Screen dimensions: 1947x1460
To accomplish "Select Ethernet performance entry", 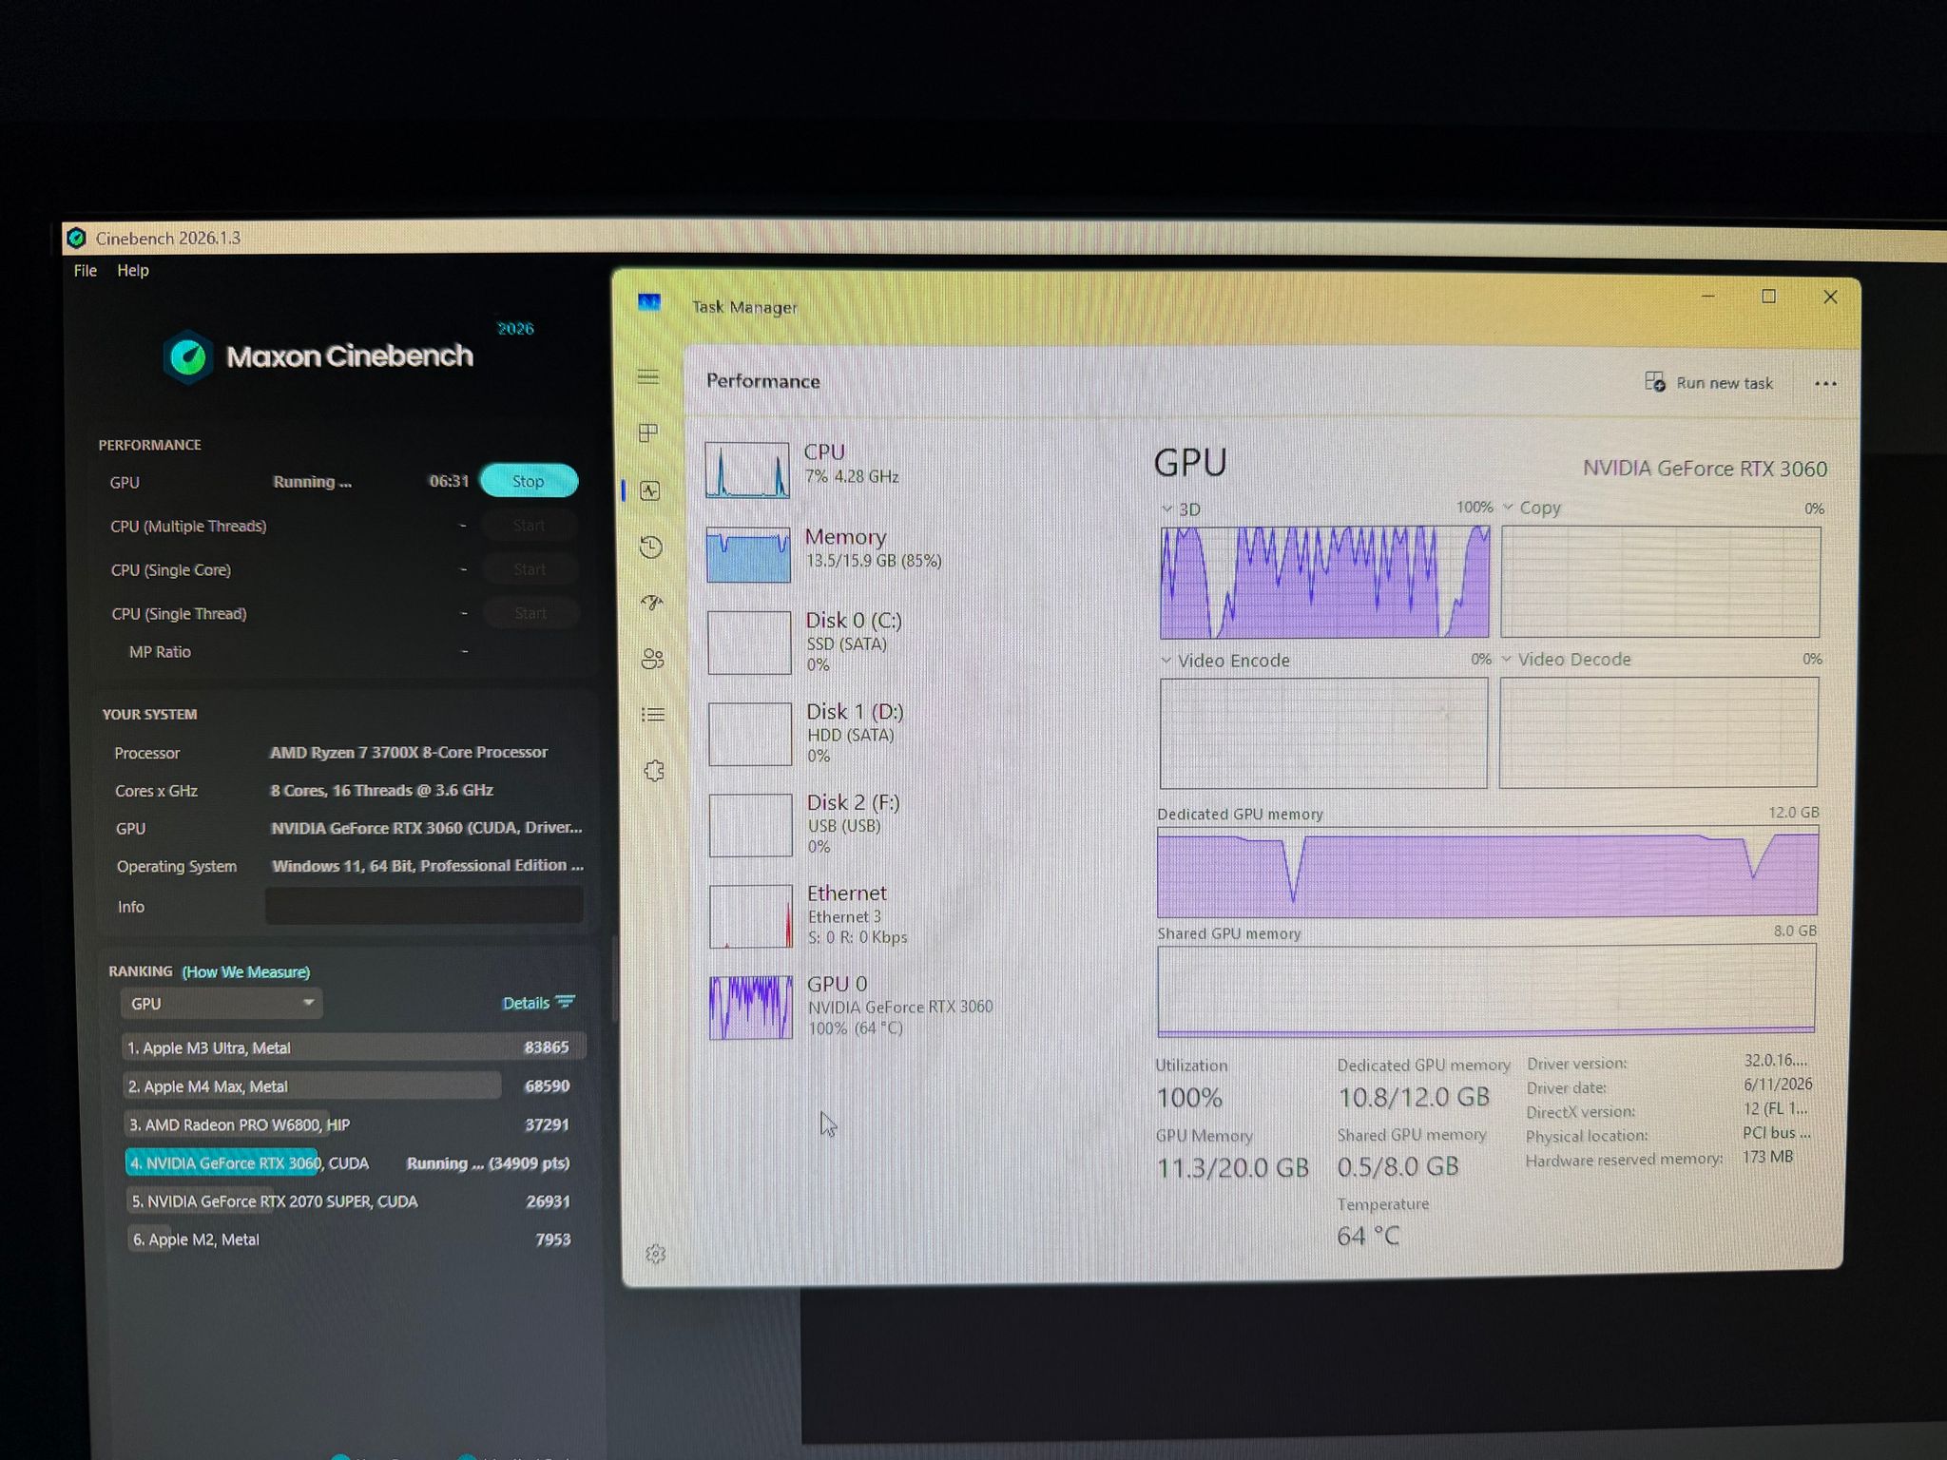I will click(856, 915).
